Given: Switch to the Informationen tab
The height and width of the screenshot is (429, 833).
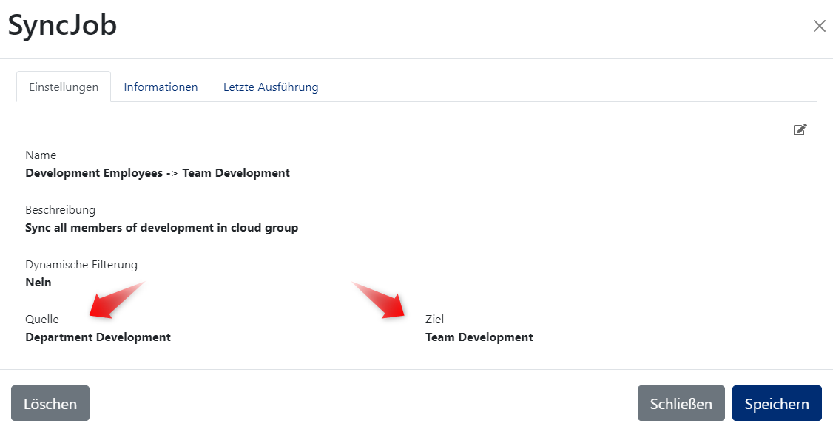Looking at the screenshot, I should [x=161, y=87].
